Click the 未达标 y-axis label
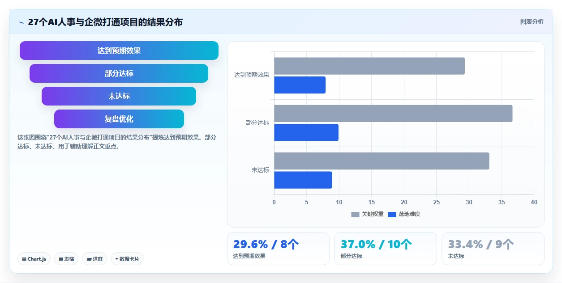The width and height of the screenshot is (562, 283). pyautogui.click(x=260, y=170)
